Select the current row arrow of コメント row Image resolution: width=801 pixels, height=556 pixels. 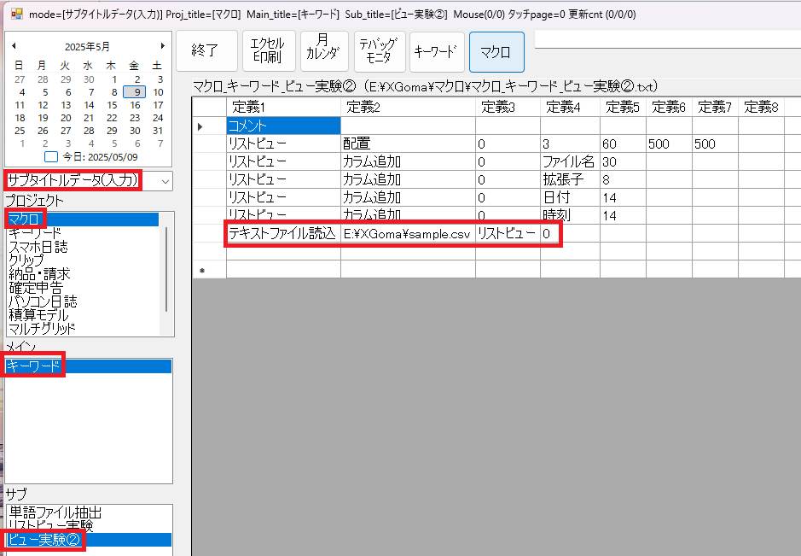click(x=201, y=126)
